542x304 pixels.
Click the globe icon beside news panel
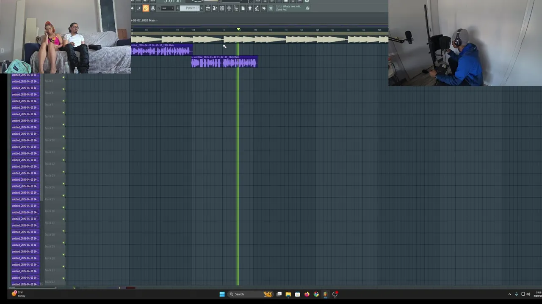coord(307,8)
